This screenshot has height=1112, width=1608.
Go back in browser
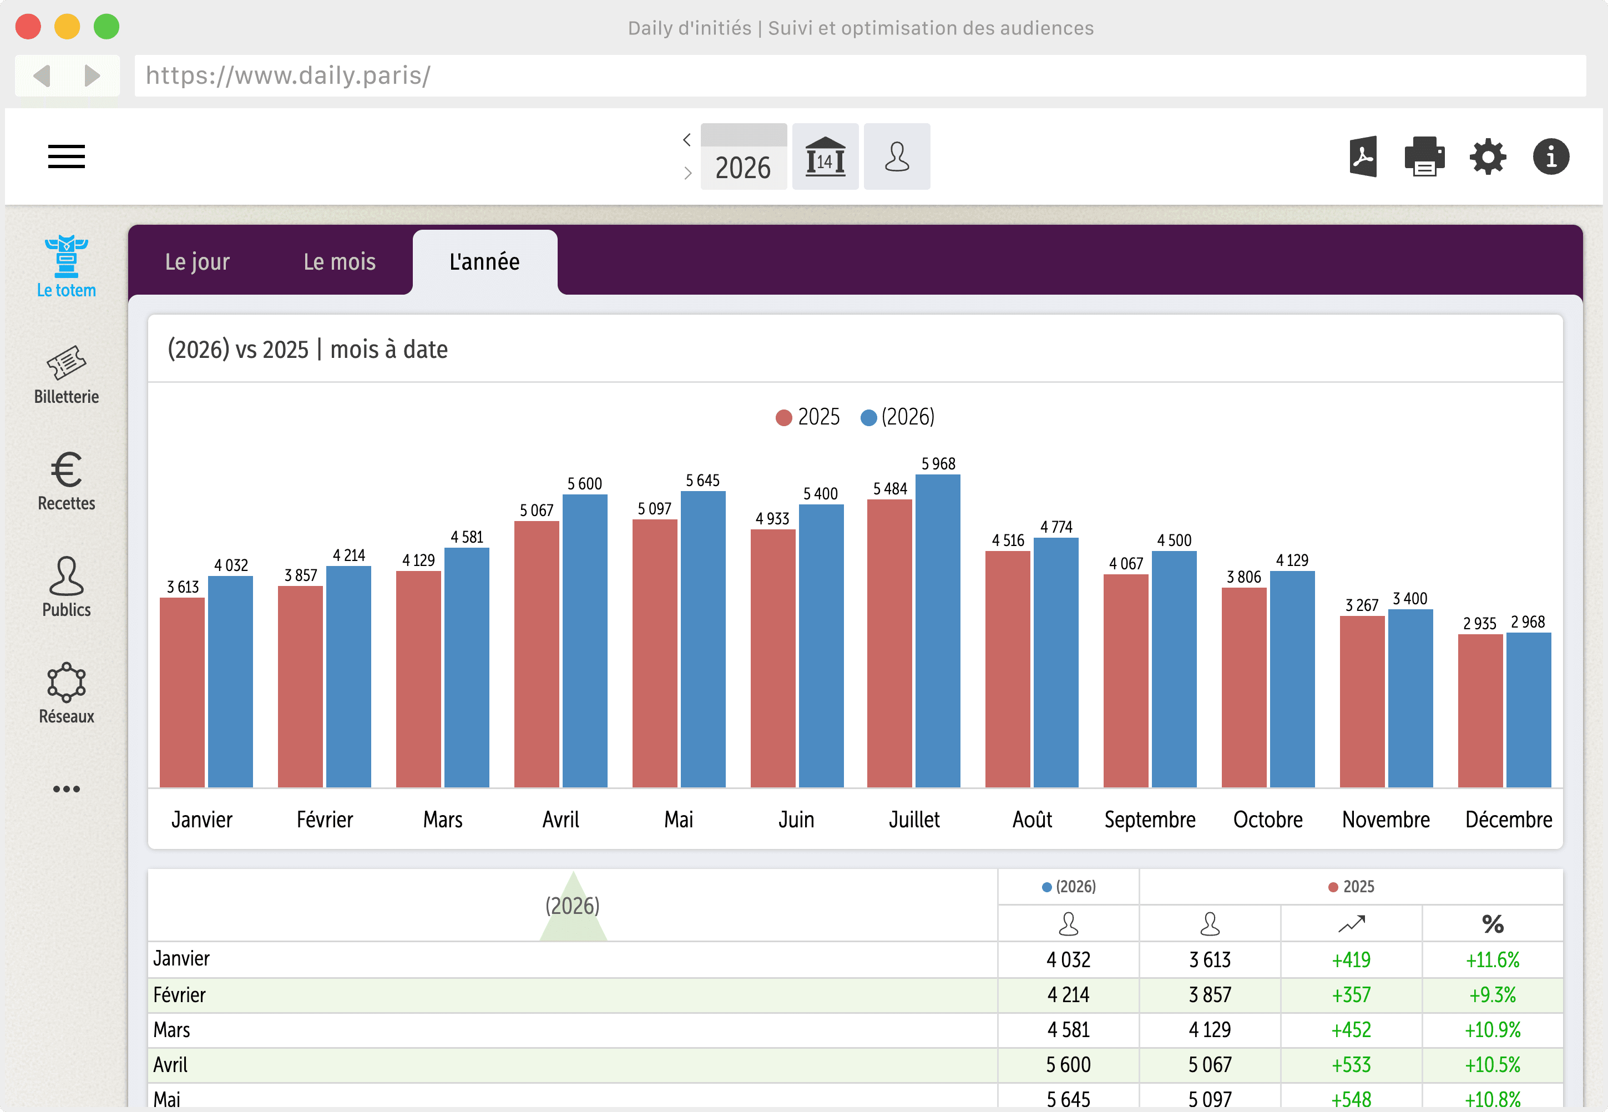pos(43,75)
